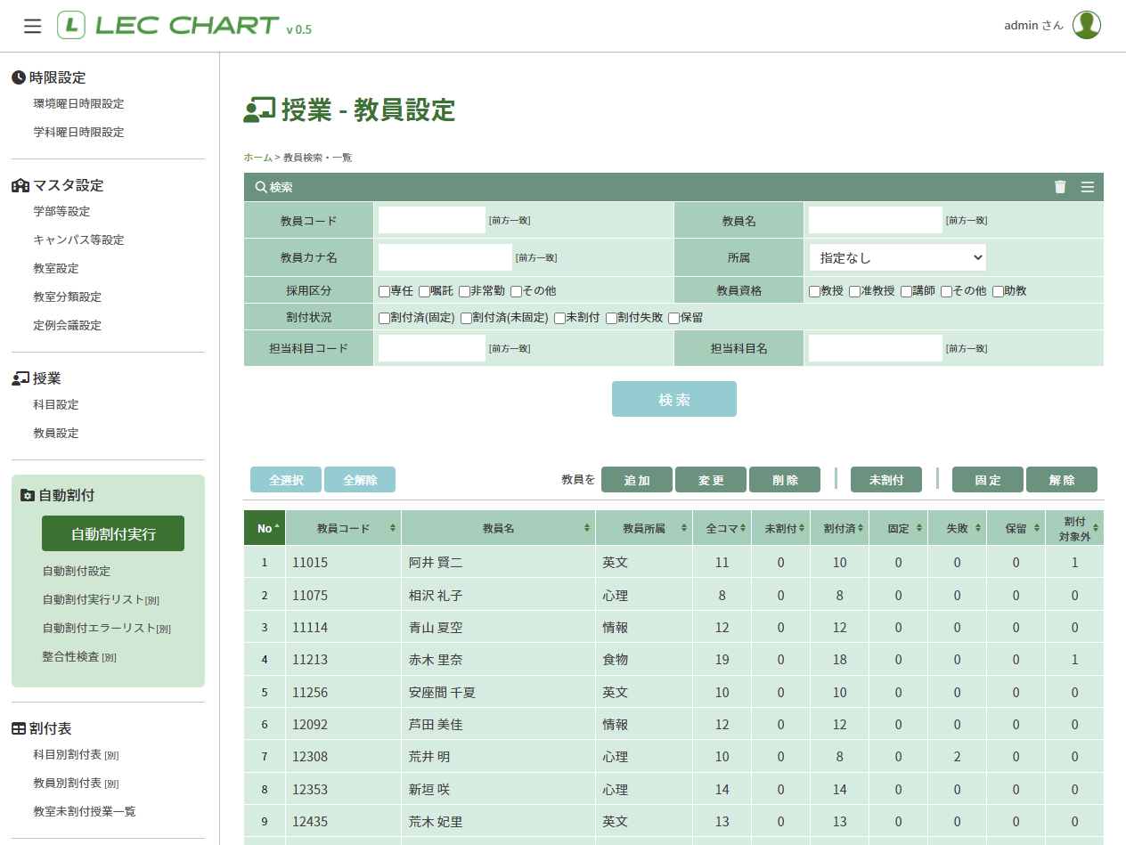
Task: Click the grid icon next to 割付表
Action: click(19, 727)
